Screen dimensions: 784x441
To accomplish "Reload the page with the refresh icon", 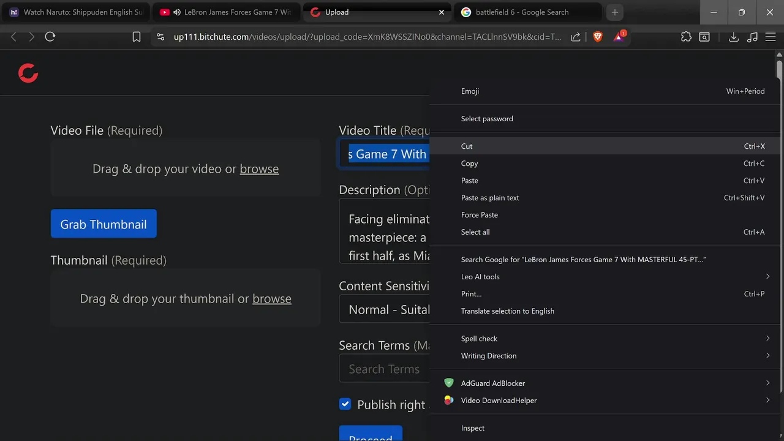I will 50,37.
